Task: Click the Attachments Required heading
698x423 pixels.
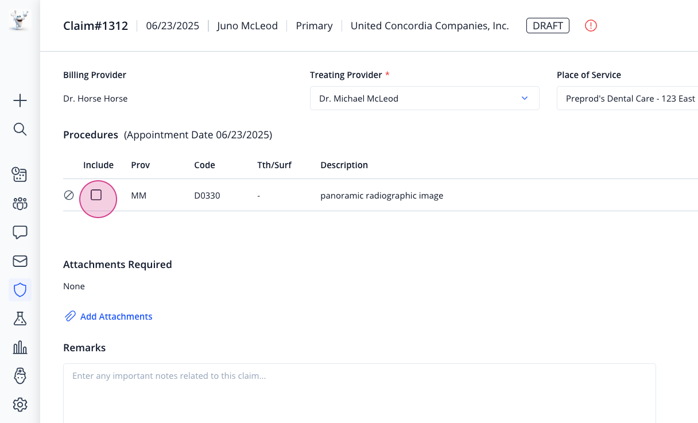Action: (118, 265)
